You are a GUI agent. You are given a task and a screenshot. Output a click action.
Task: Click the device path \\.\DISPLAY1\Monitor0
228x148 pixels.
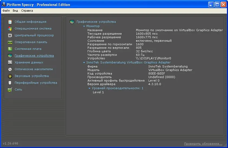coord(154,58)
